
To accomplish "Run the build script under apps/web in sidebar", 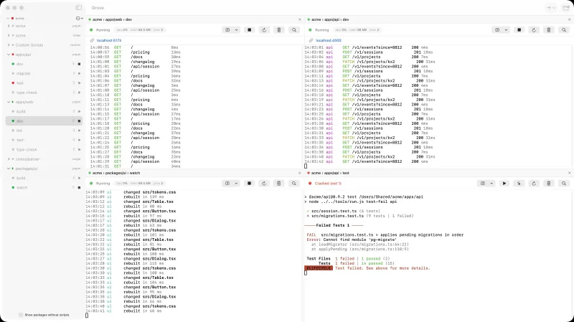I will (x=79, y=112).
